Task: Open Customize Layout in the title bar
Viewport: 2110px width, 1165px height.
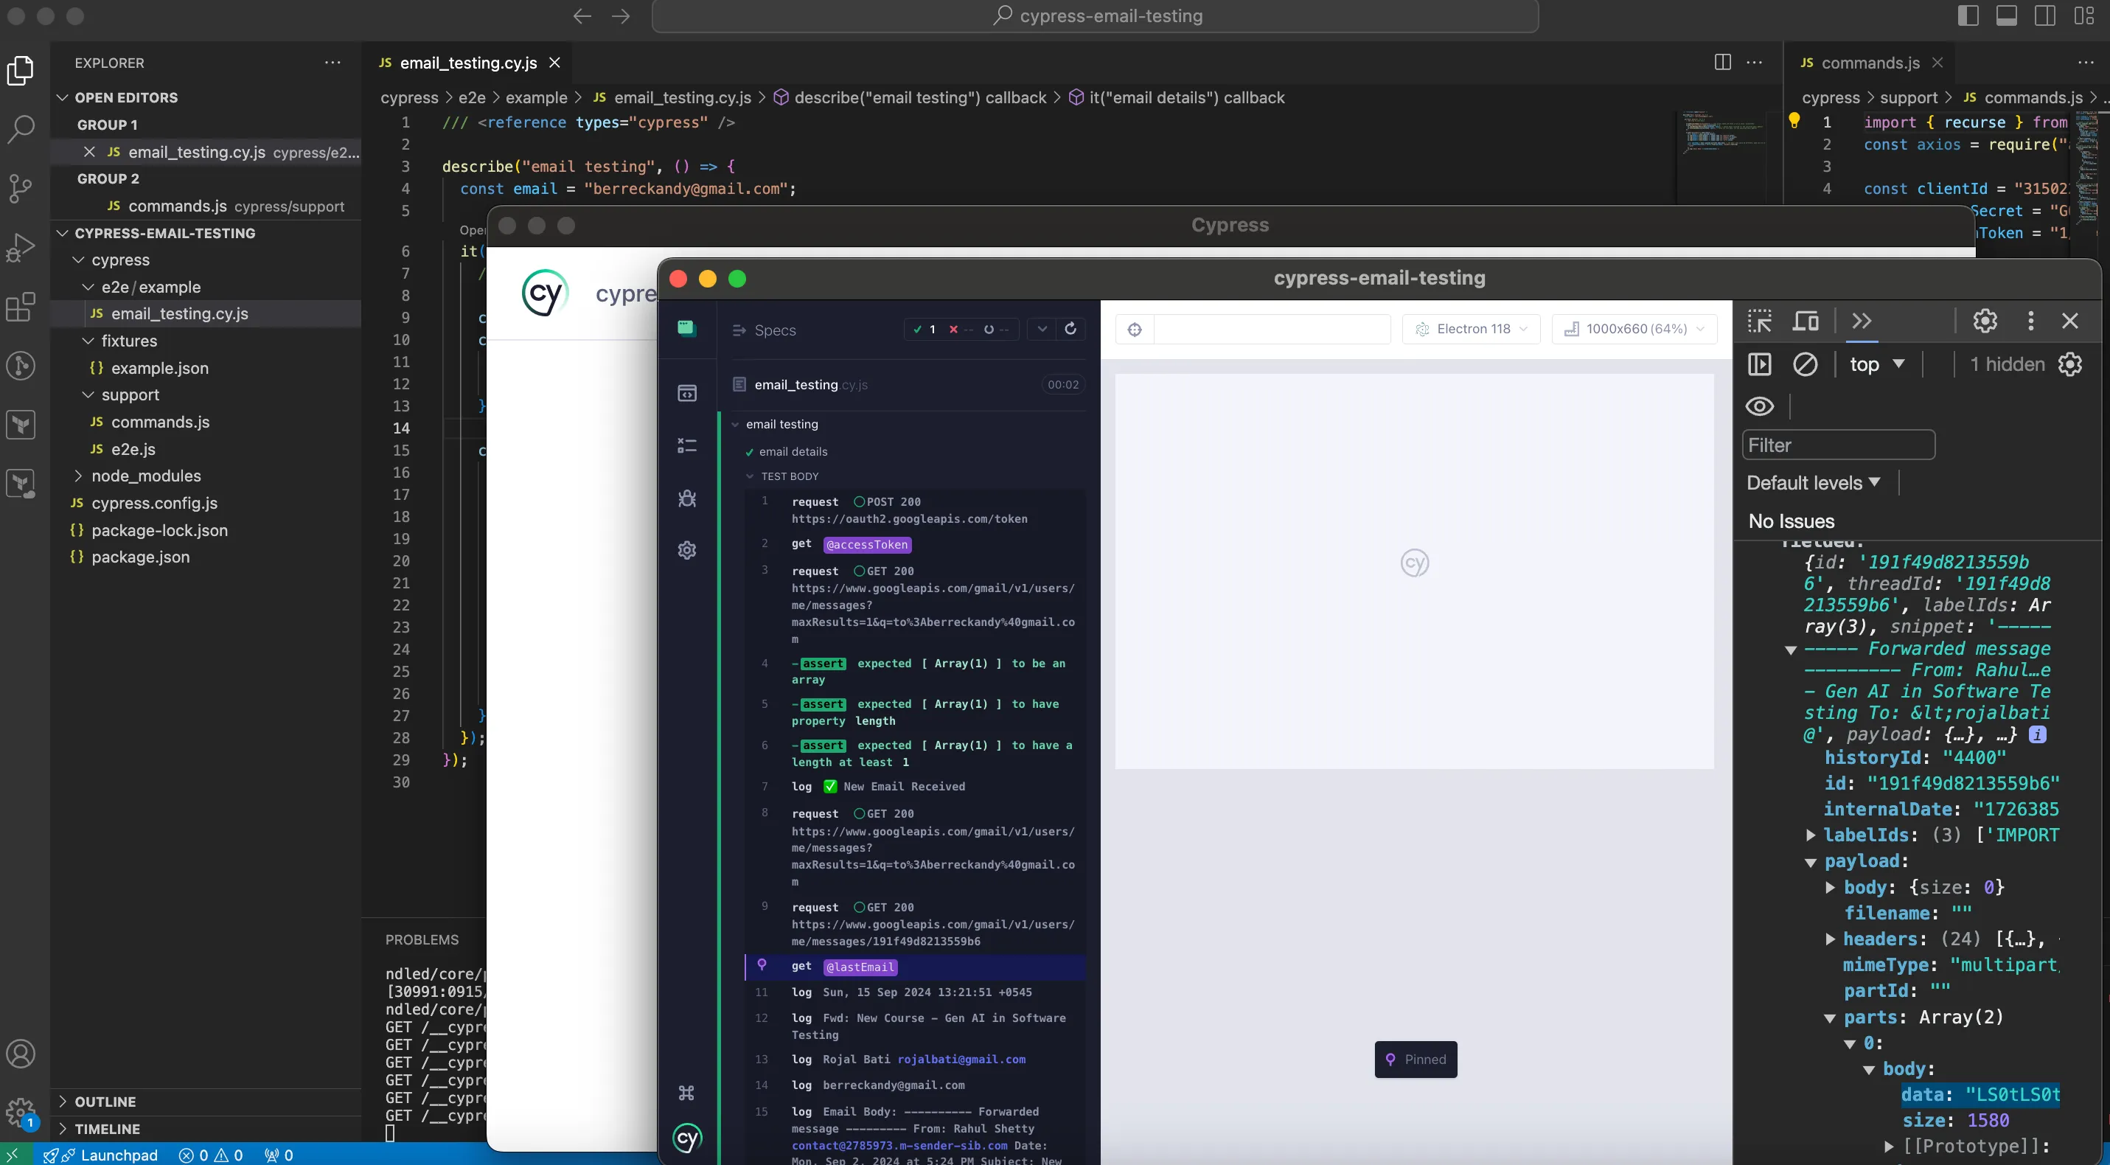Action: coord(2083,16)
